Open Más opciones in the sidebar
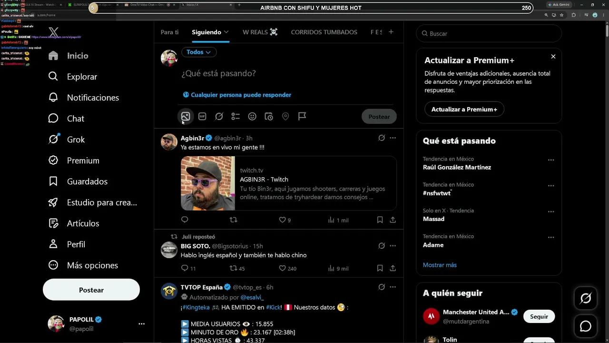The height and width of the screenshot is (343, 609). click(x=83, y=265)
